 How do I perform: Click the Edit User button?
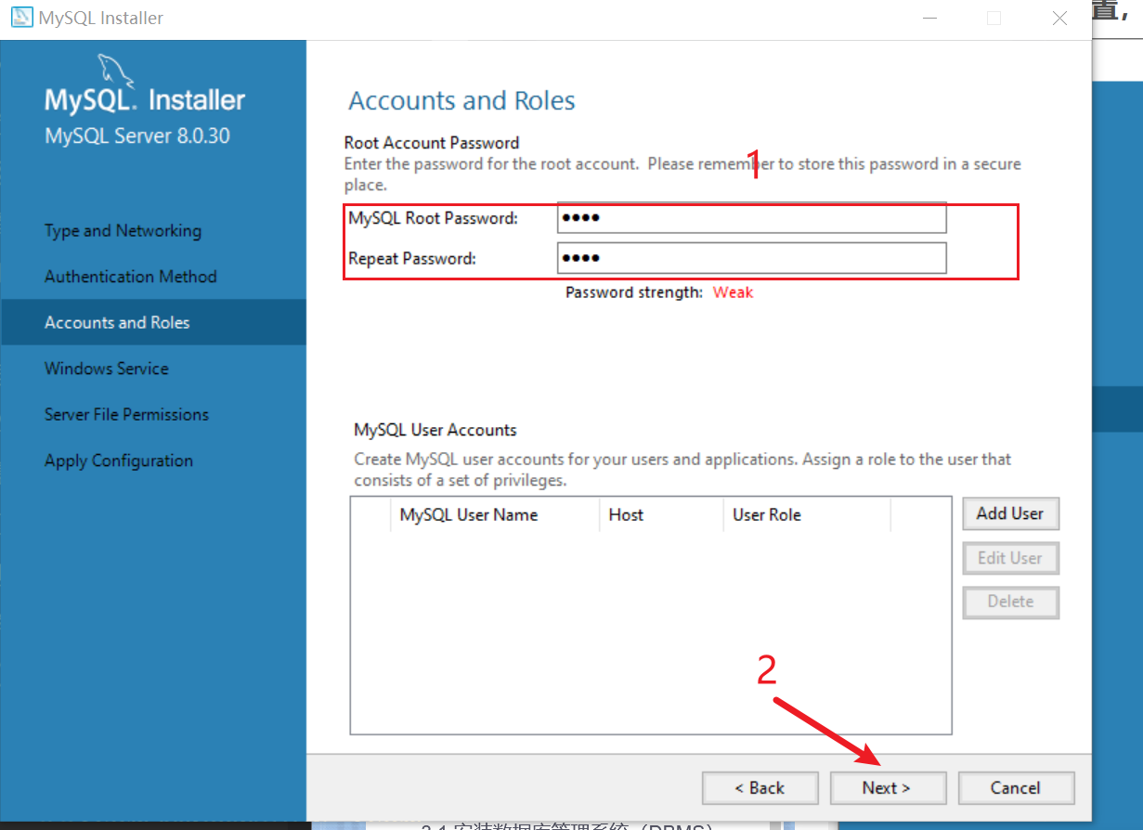[x=1010, y=558]
